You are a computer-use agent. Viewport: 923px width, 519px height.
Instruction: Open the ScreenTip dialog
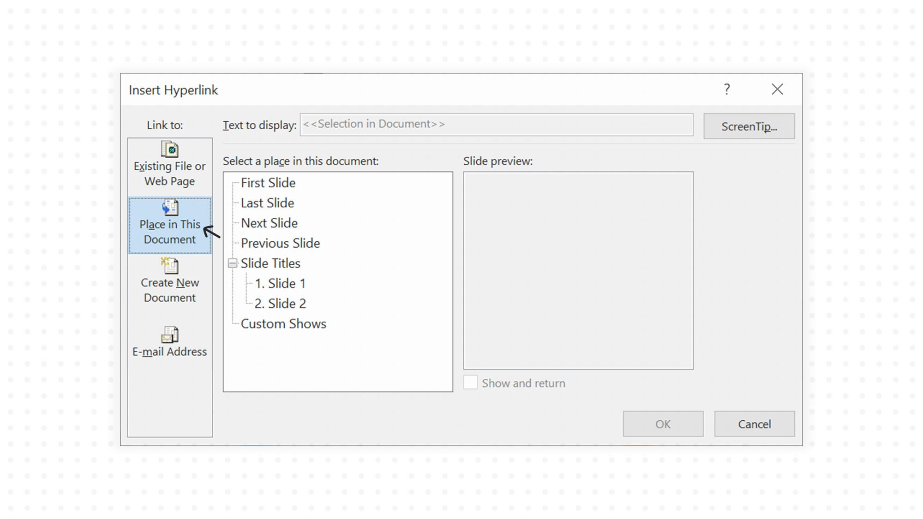(749, 126)
